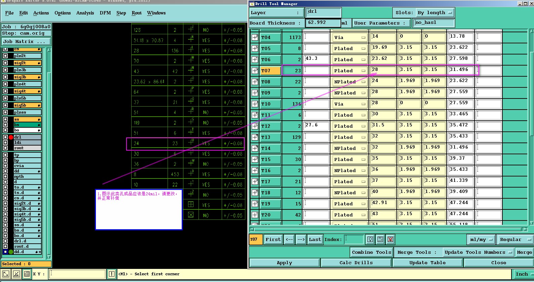Toggle the checkbox for layer cvia
Screen dimensions: 534x282
coord(5,166)
